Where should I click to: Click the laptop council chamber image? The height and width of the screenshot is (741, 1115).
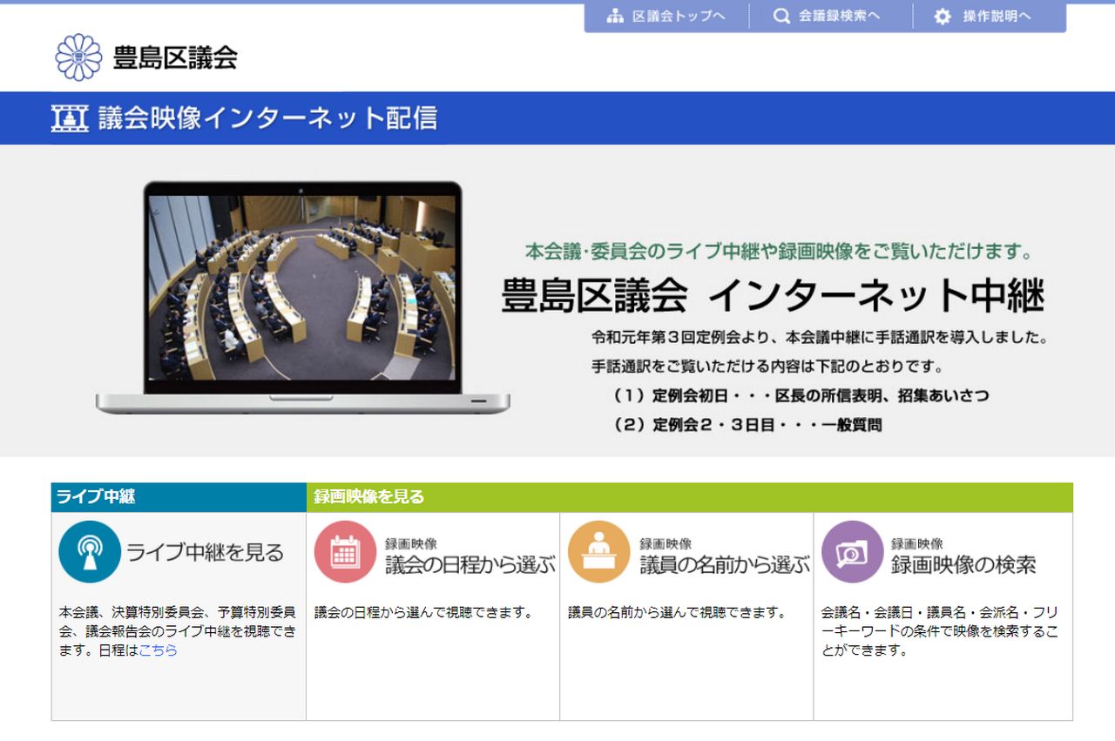point(301,296)
